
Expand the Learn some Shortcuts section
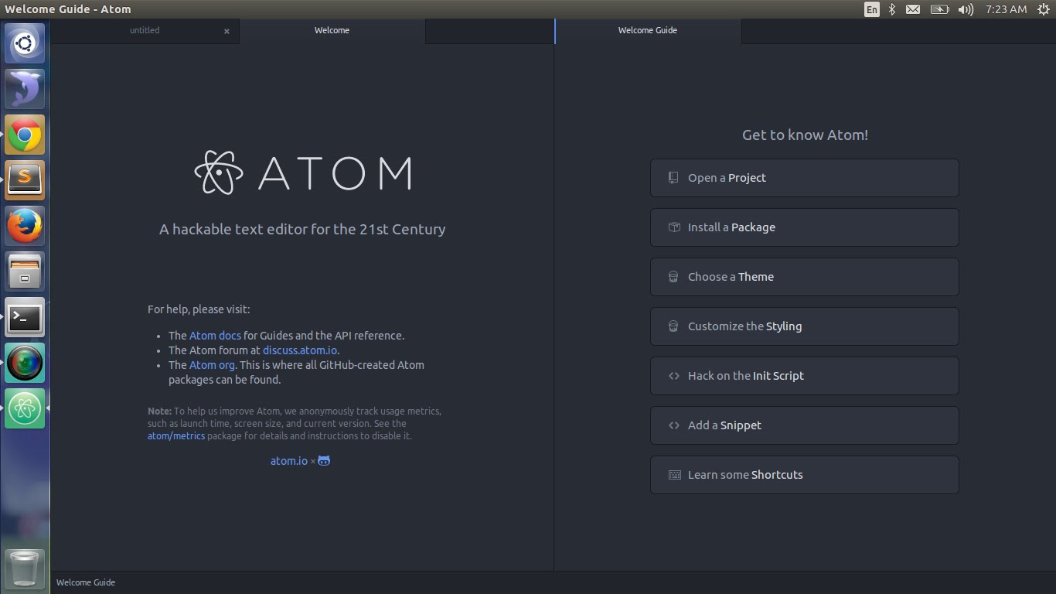(x=804, y=475)
